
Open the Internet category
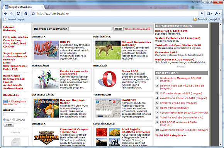9,27
